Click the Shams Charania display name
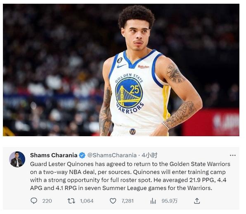Screen dimensions: 246x214 click(54, 155)
